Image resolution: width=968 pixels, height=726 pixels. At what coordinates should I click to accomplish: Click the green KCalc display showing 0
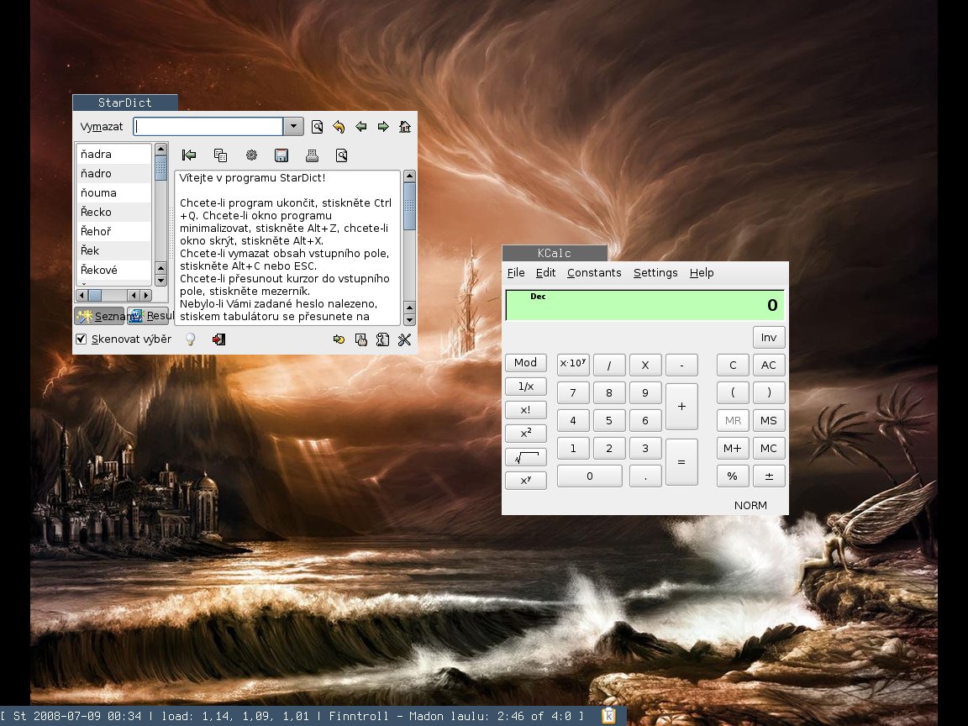click(645, 305)
